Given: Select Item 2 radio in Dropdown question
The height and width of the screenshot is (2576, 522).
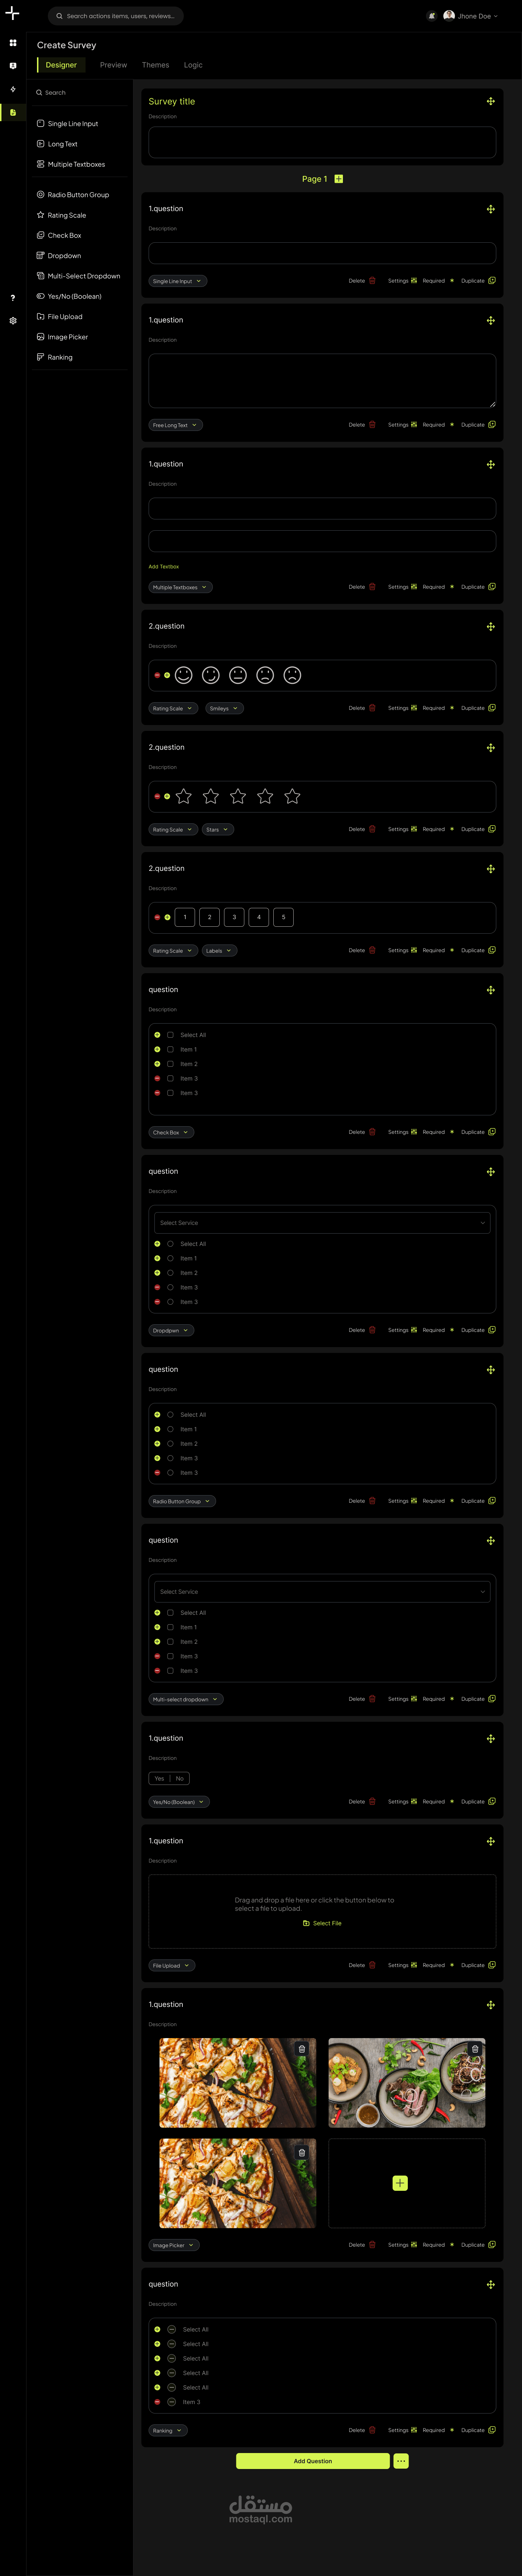Looking at the screenshot, I should click(x=170, y=1273).
